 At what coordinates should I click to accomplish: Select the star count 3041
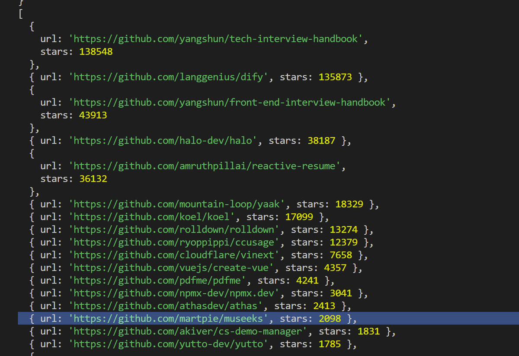(341, 293)
